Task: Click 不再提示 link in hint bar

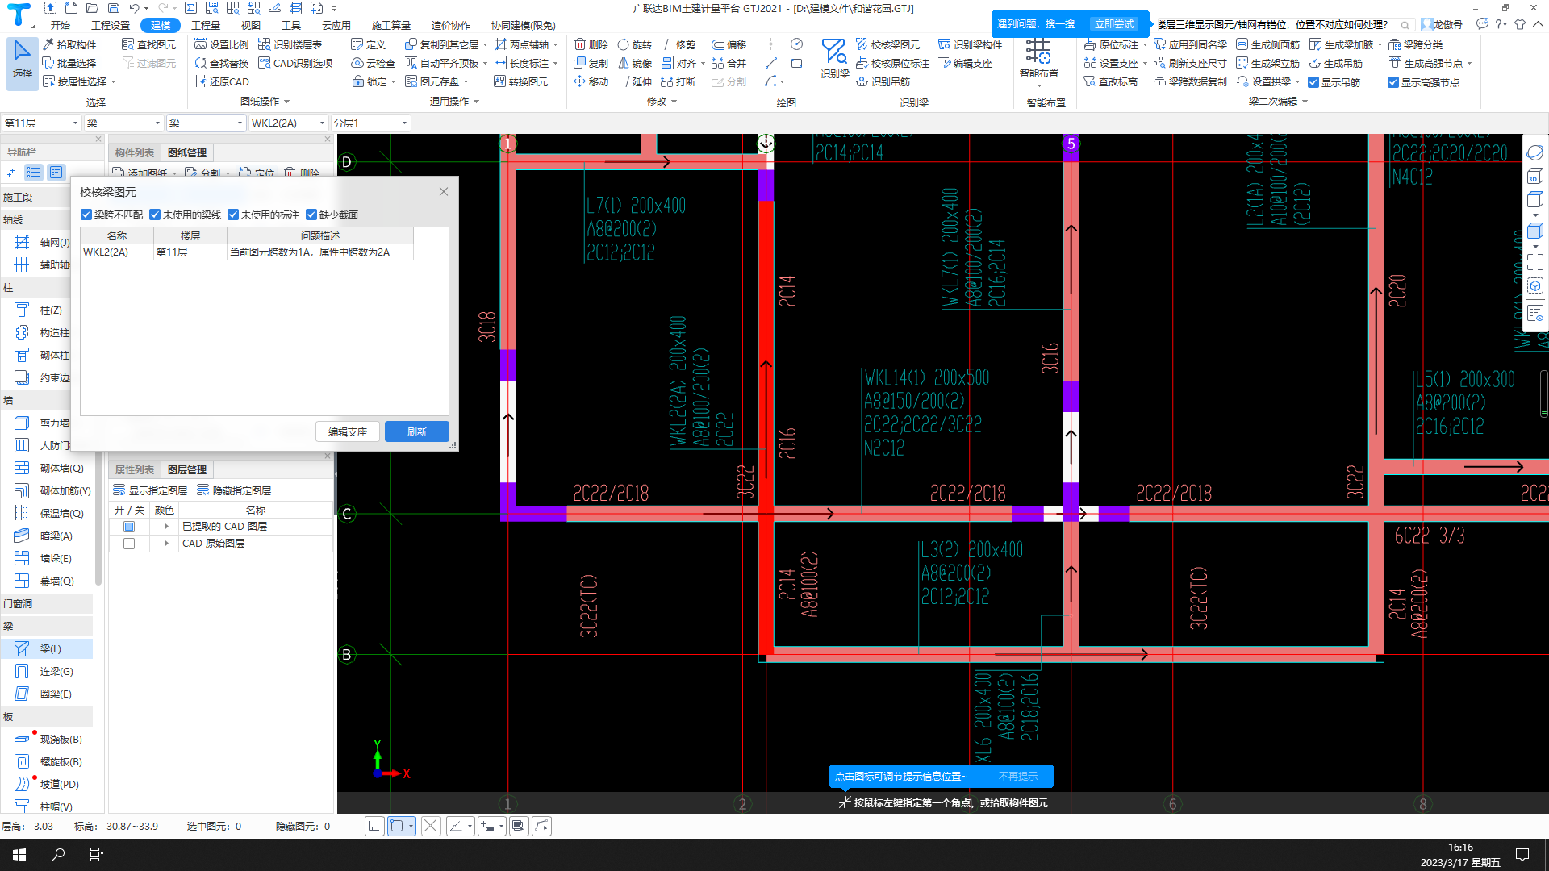Action: click(x=1018, y=776)
